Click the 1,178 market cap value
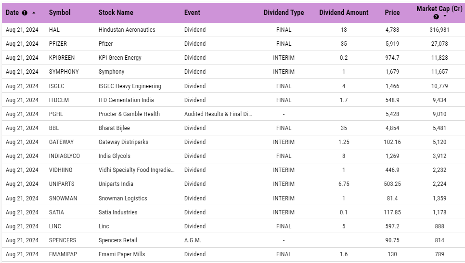Image resolution: width=465 pixels, height=263 pixels. click(x=439, y=212)
